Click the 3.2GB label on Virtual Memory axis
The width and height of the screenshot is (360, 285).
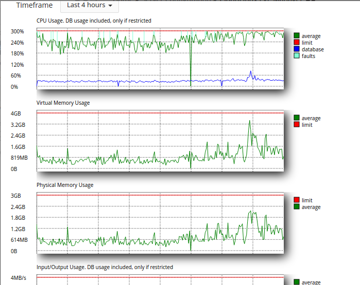[x=18, y=125]
